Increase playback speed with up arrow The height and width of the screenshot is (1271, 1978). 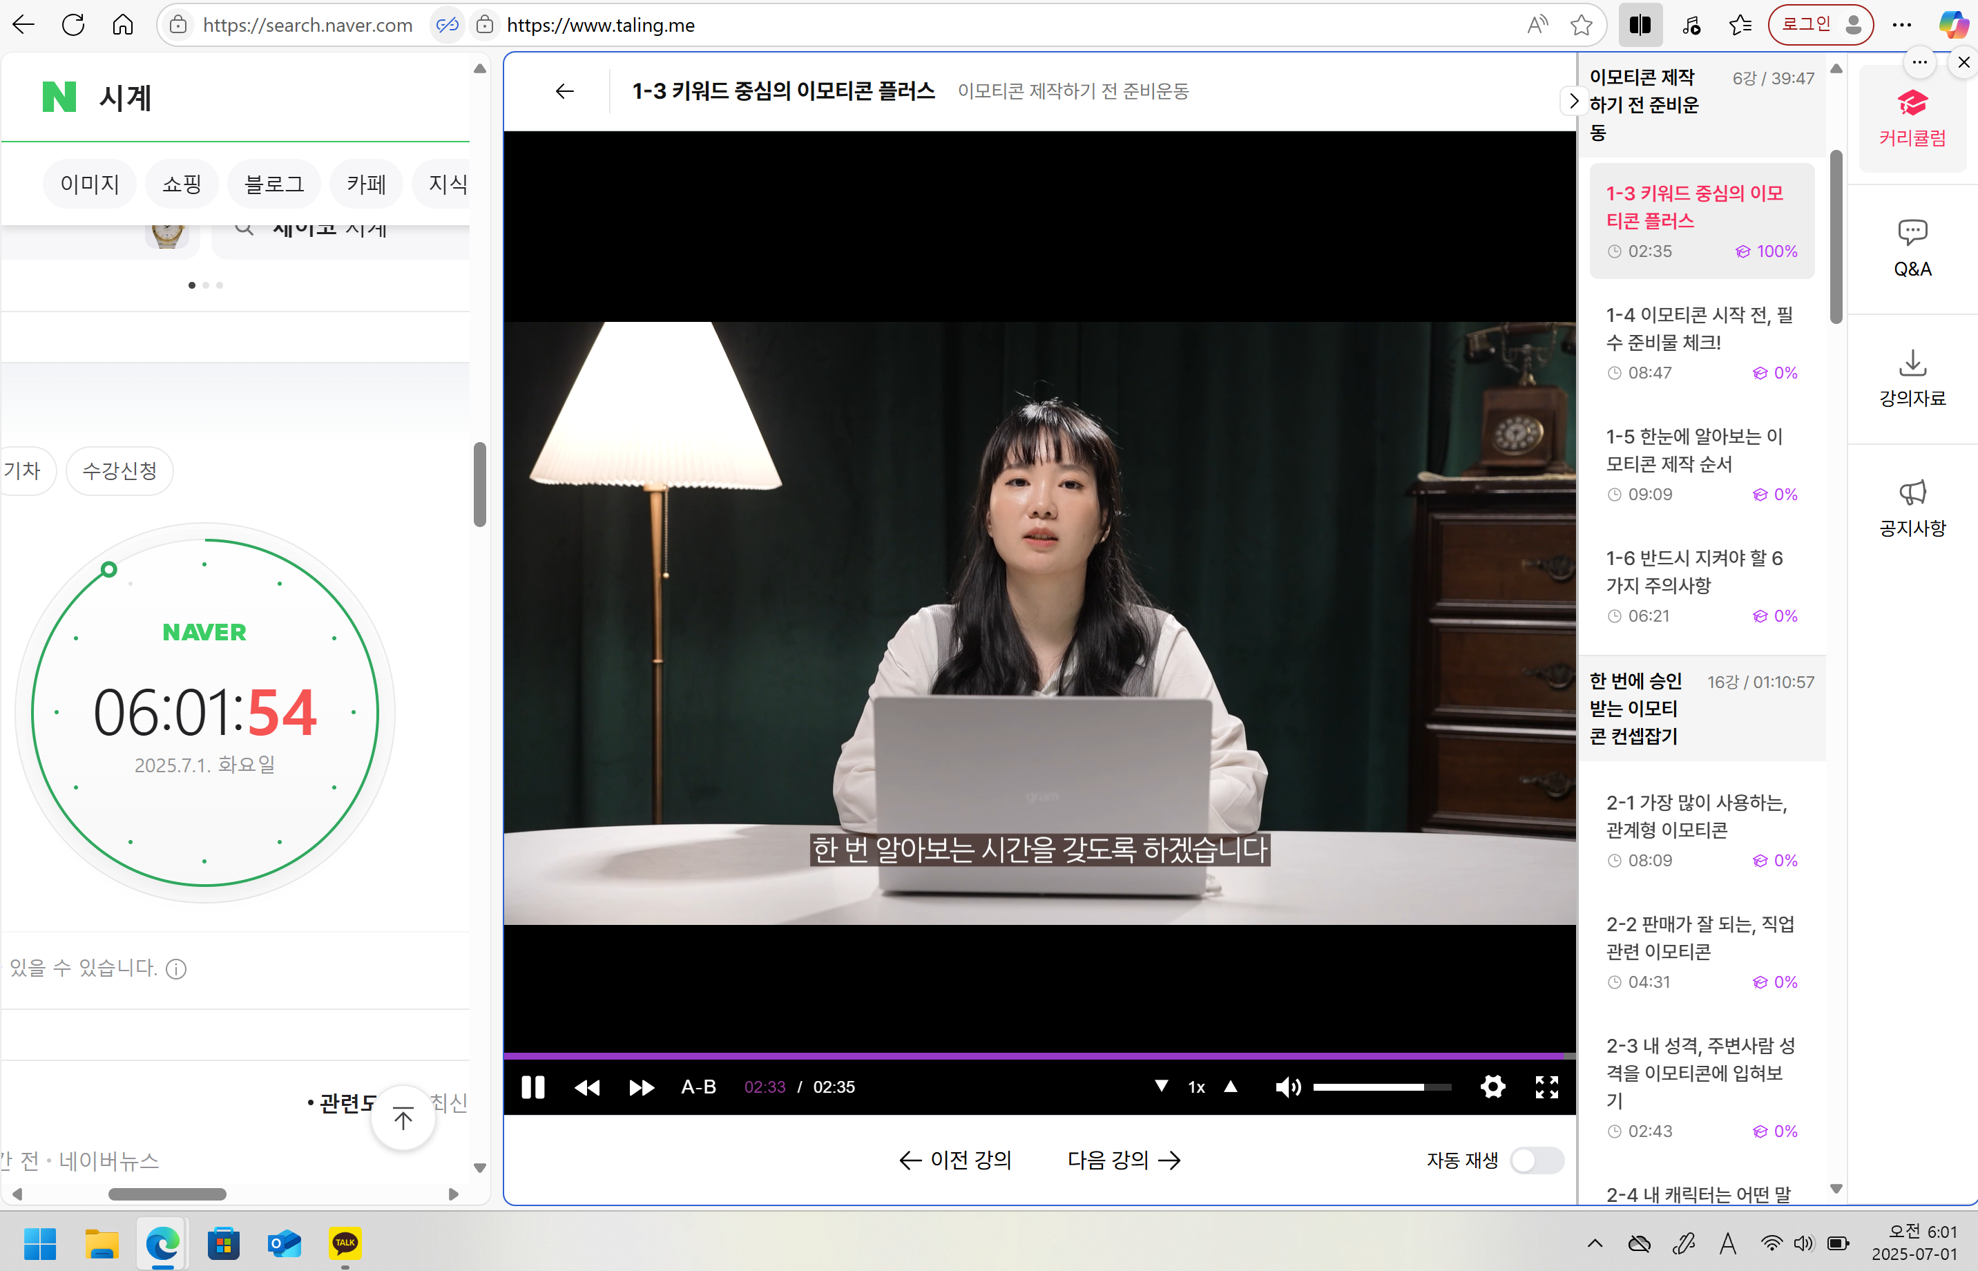[1230, 1086]
